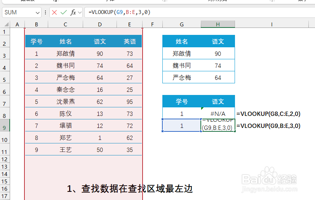Click the 74 result in column H
Image resolution: width=315 pixels, height=200 pixels.
(x=218, y=66)
